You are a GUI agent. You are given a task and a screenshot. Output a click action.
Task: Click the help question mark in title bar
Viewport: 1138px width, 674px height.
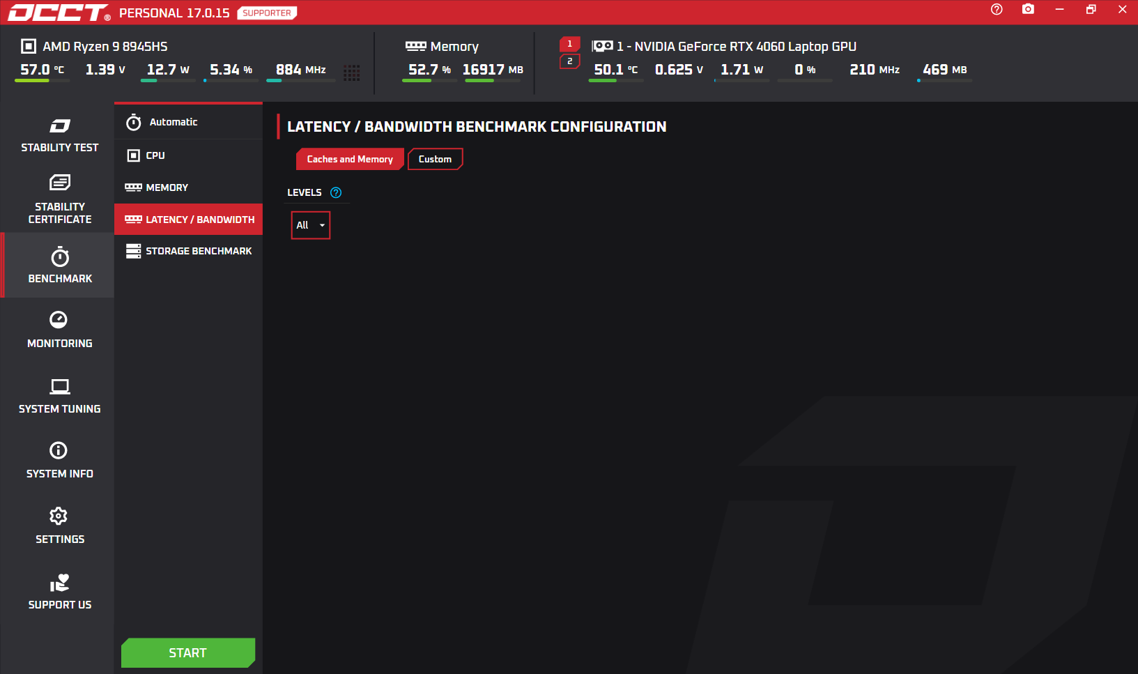pos(997,9)
